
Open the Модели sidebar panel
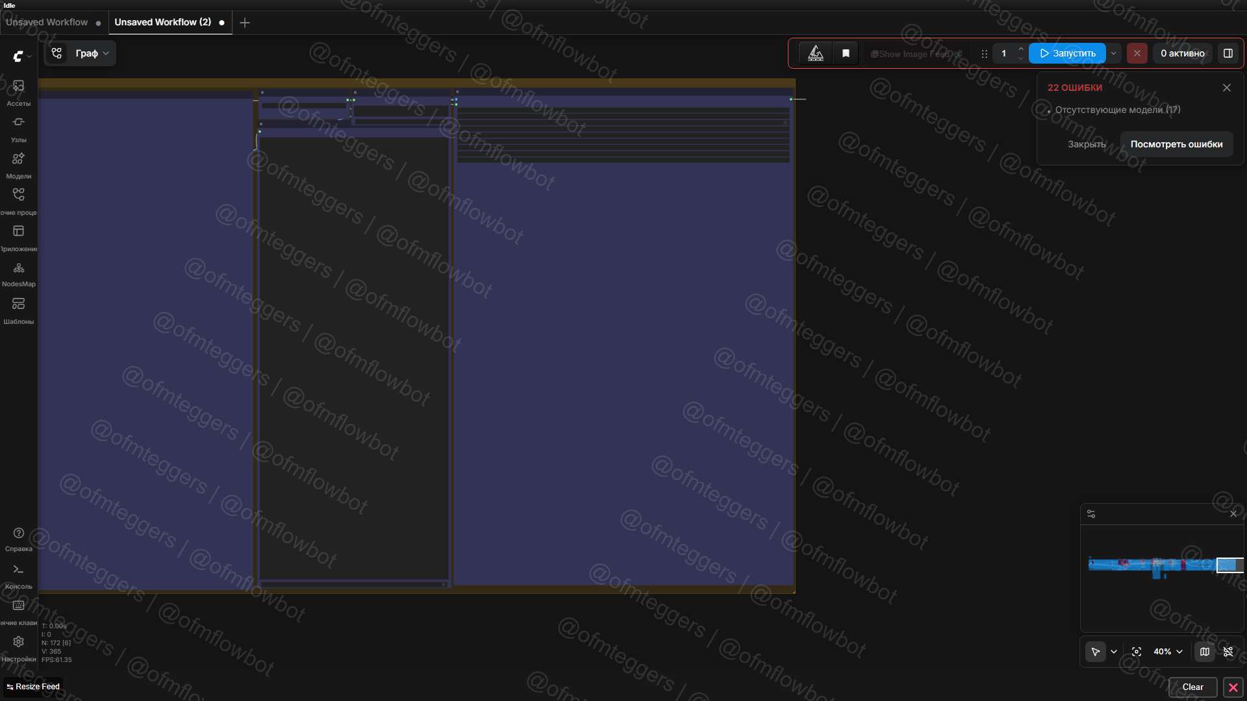click(18, 165)
